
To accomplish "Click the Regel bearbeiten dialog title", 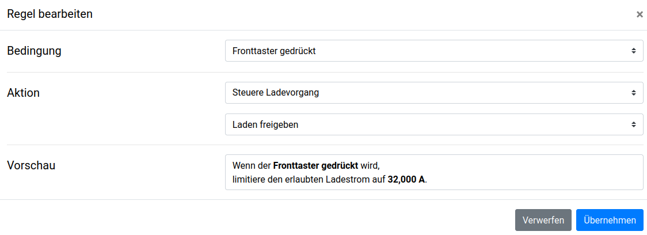I will click(50, 14).
